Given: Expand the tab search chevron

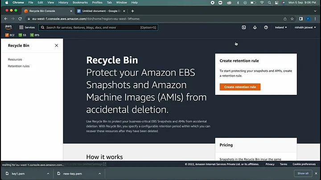Looking at the screenshot, I should coord(315,11).
